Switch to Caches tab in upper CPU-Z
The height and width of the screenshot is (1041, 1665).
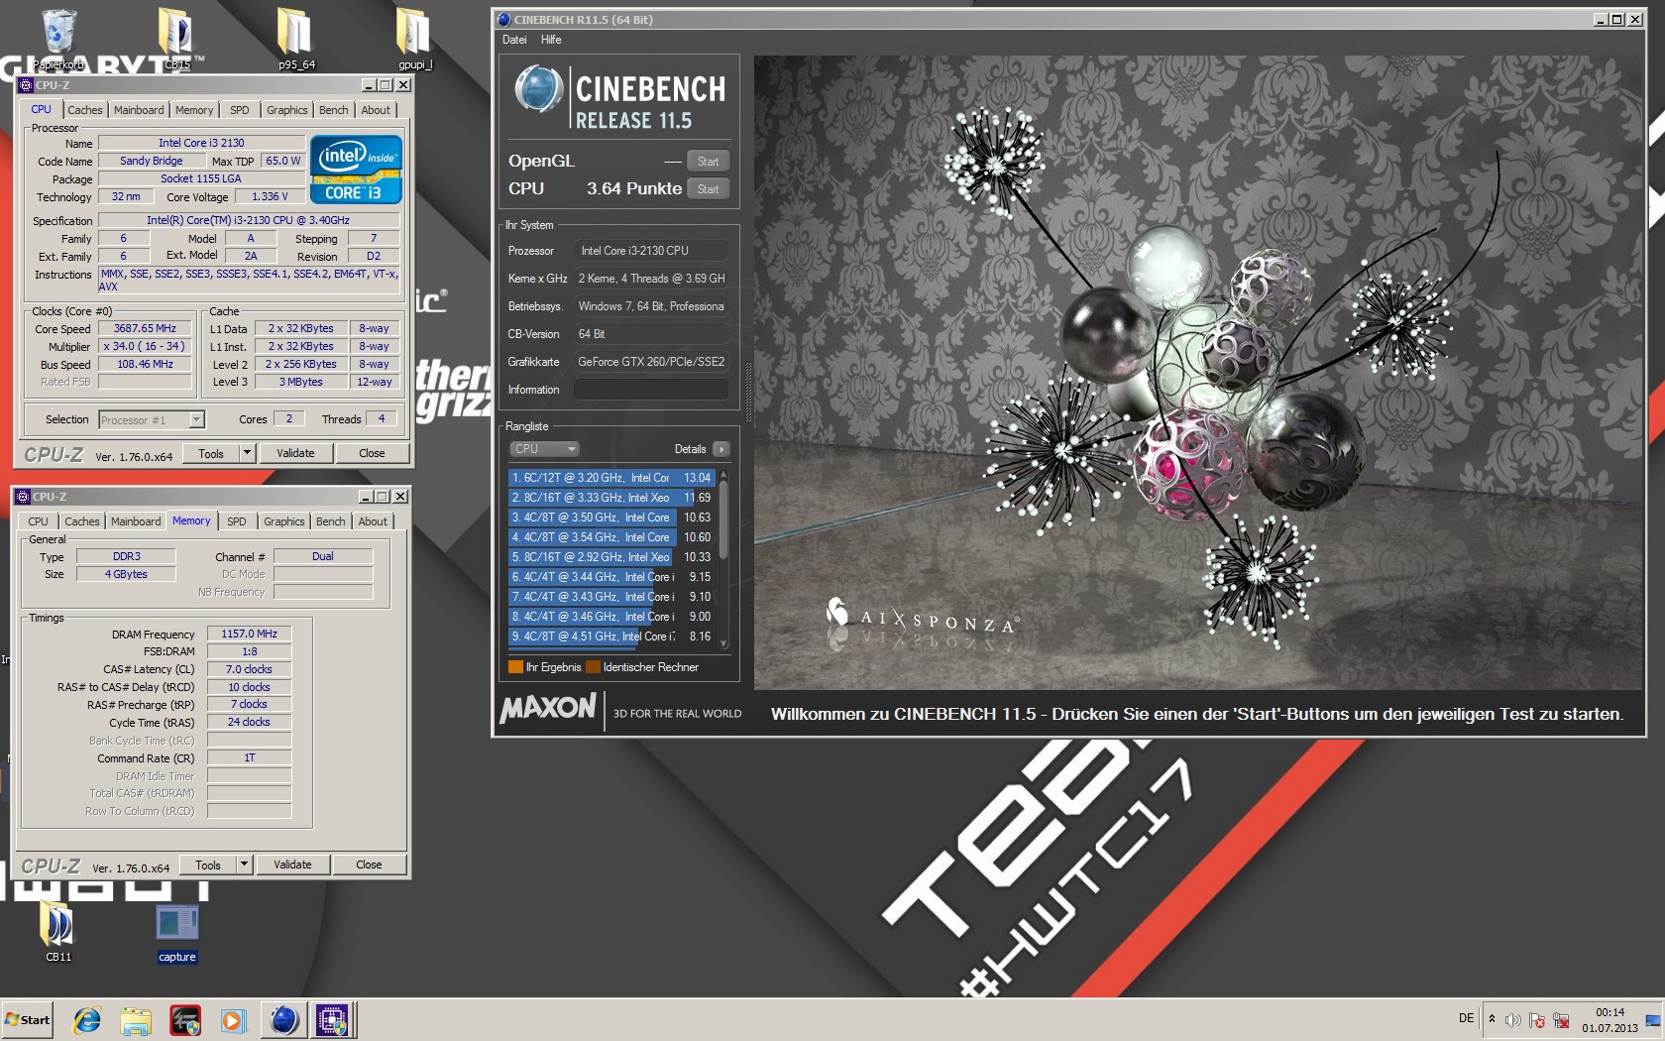coord(85,110)
